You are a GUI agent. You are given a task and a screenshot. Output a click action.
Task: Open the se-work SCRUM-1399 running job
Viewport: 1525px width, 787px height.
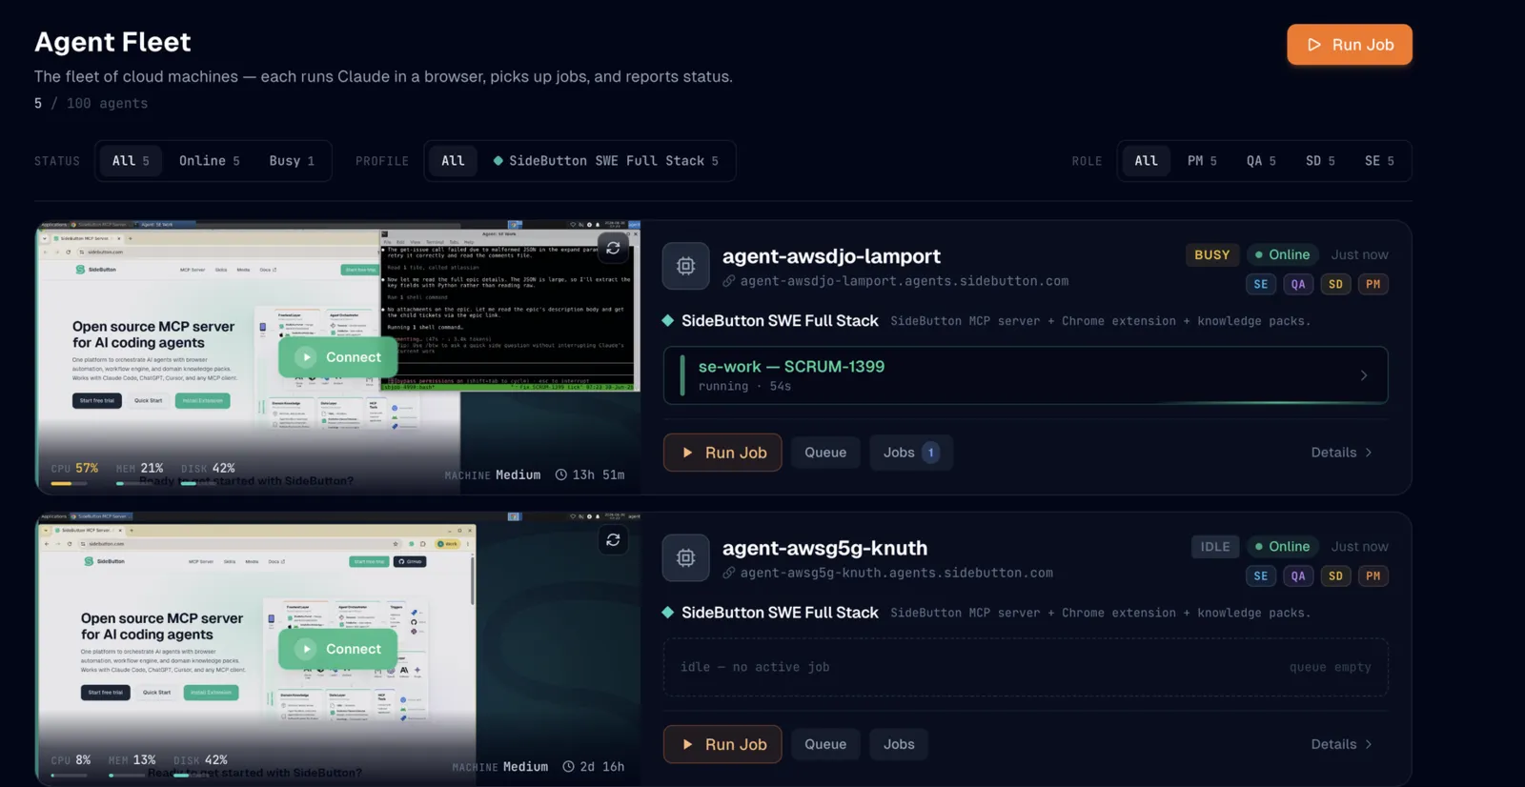(x=1026, y=375)
